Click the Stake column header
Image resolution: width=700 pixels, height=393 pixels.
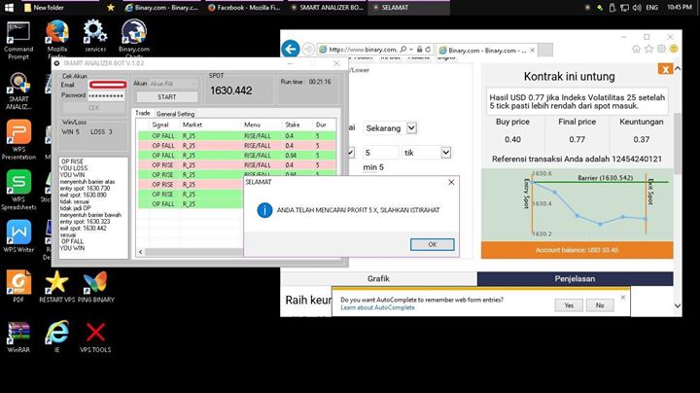click(293, 125)
